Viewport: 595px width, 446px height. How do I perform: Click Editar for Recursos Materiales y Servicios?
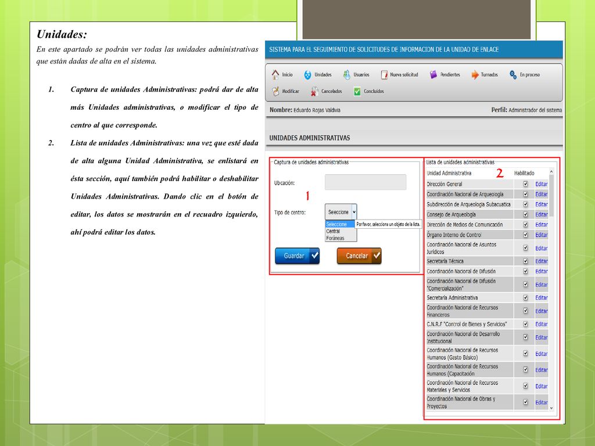click(541, 386)
